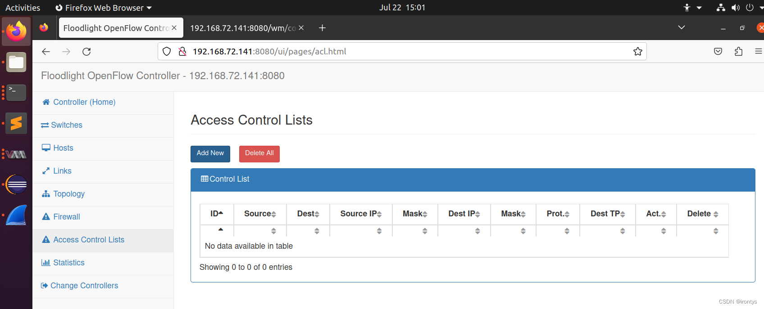Viewport: 764px width, 309px height.
Task: Sort the table by Delete column
Action: pyautogui.click(x=702, y=214)
